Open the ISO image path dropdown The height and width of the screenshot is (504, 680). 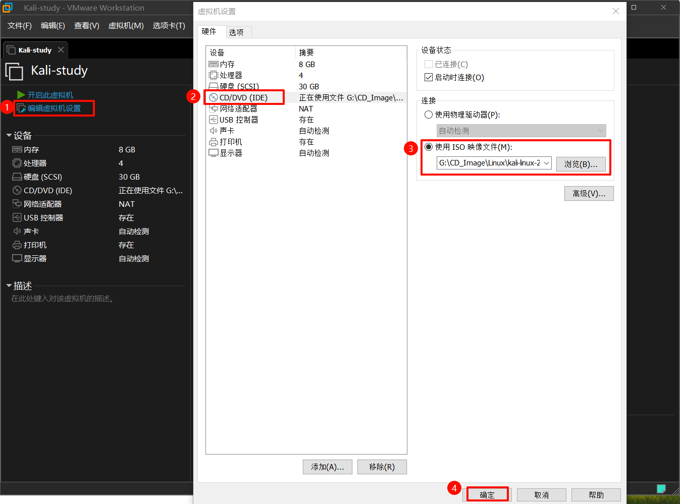(x=546, y=163)
